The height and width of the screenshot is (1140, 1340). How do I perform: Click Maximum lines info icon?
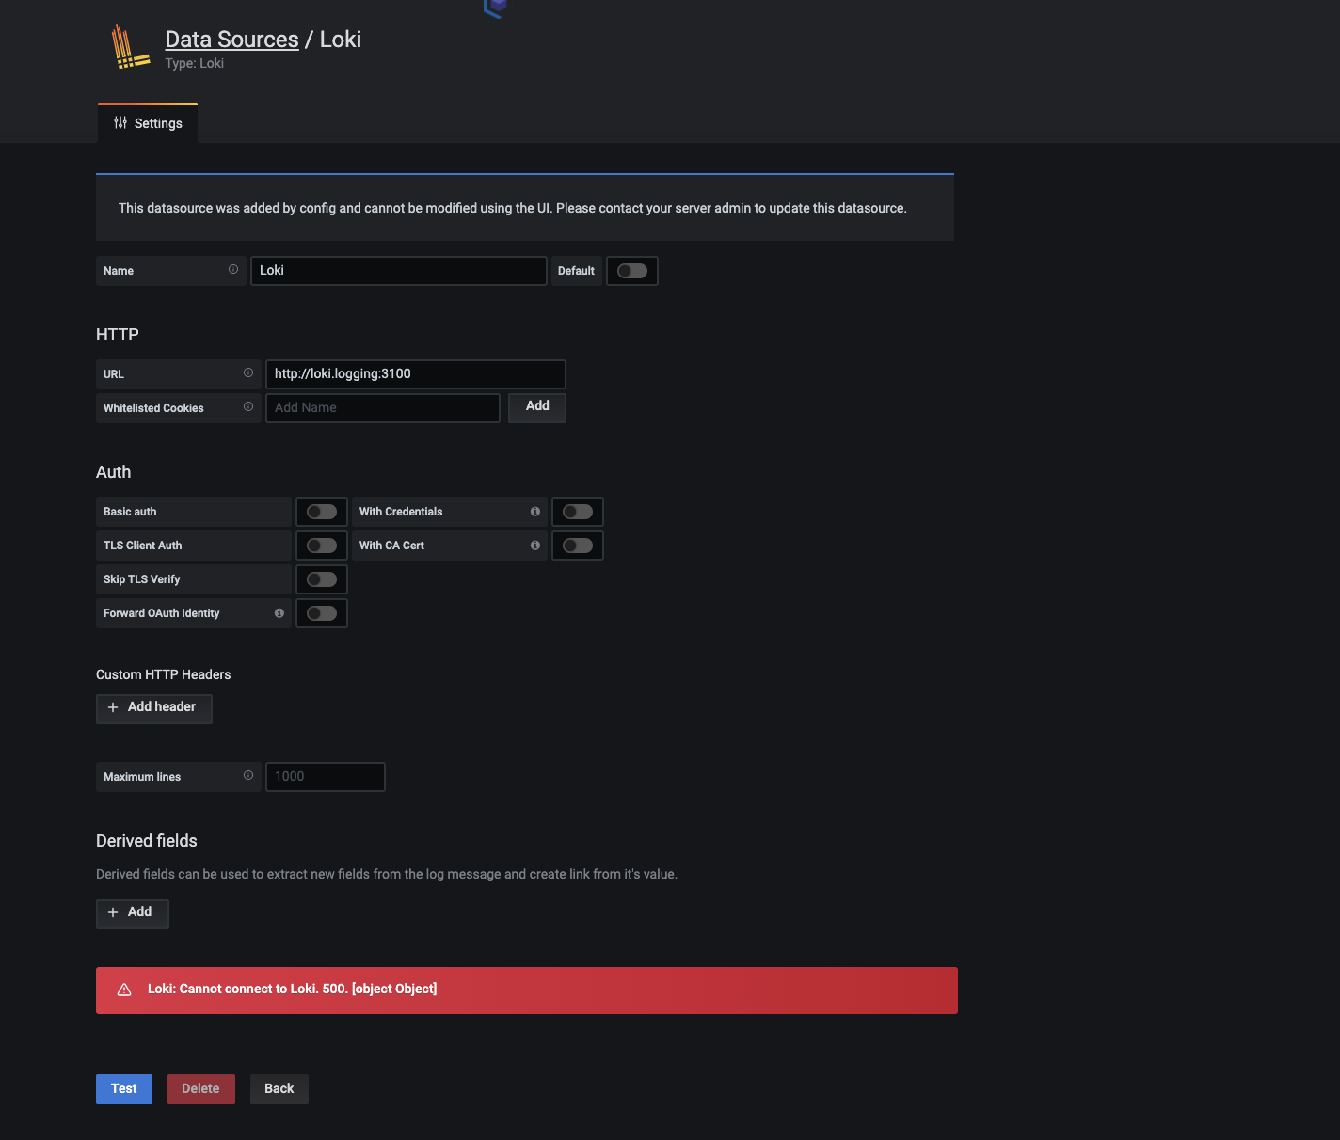pyautogui.click(x=248, y=776)
